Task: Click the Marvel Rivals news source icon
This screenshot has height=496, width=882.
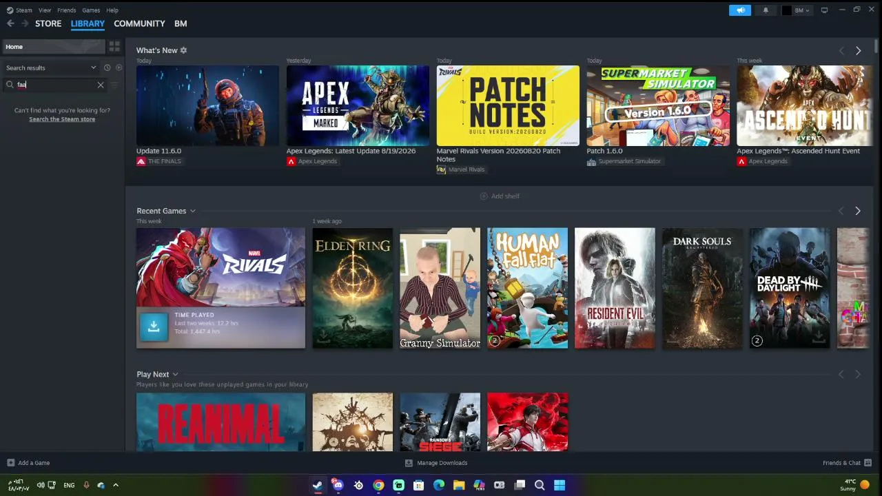Action: 441,169
